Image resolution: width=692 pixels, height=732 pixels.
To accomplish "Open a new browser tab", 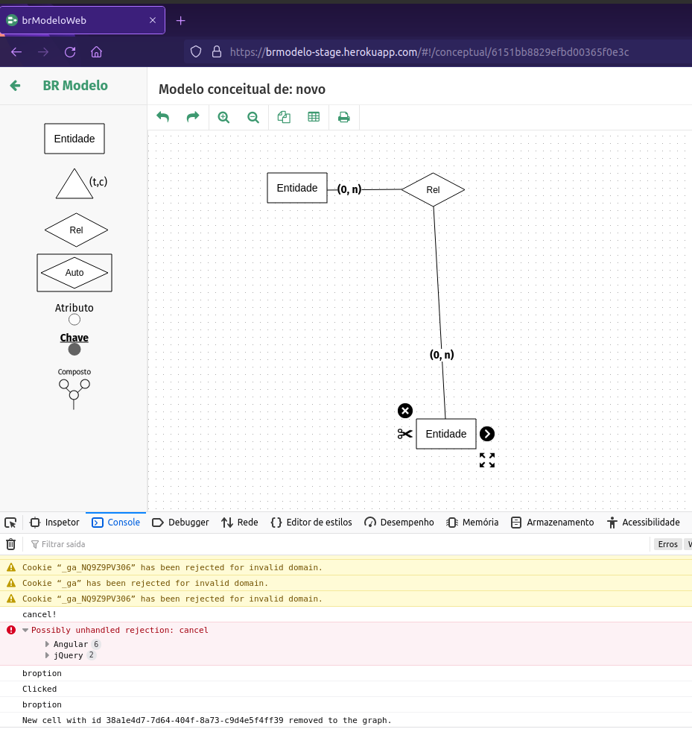I will (x=181, y=21).
